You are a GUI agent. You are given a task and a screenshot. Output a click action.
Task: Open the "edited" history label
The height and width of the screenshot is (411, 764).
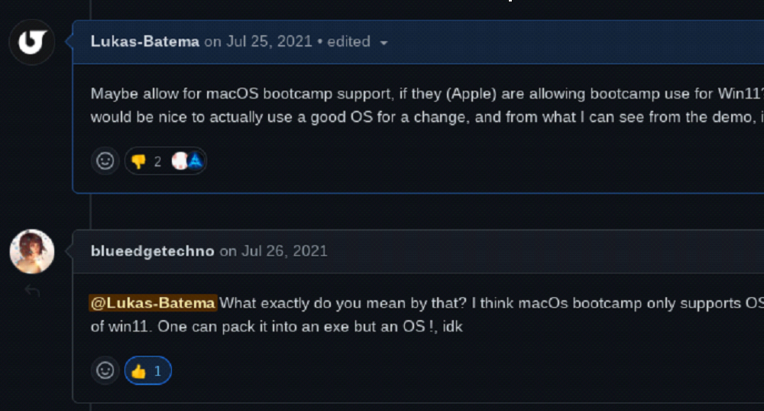(x=348, y=41)
